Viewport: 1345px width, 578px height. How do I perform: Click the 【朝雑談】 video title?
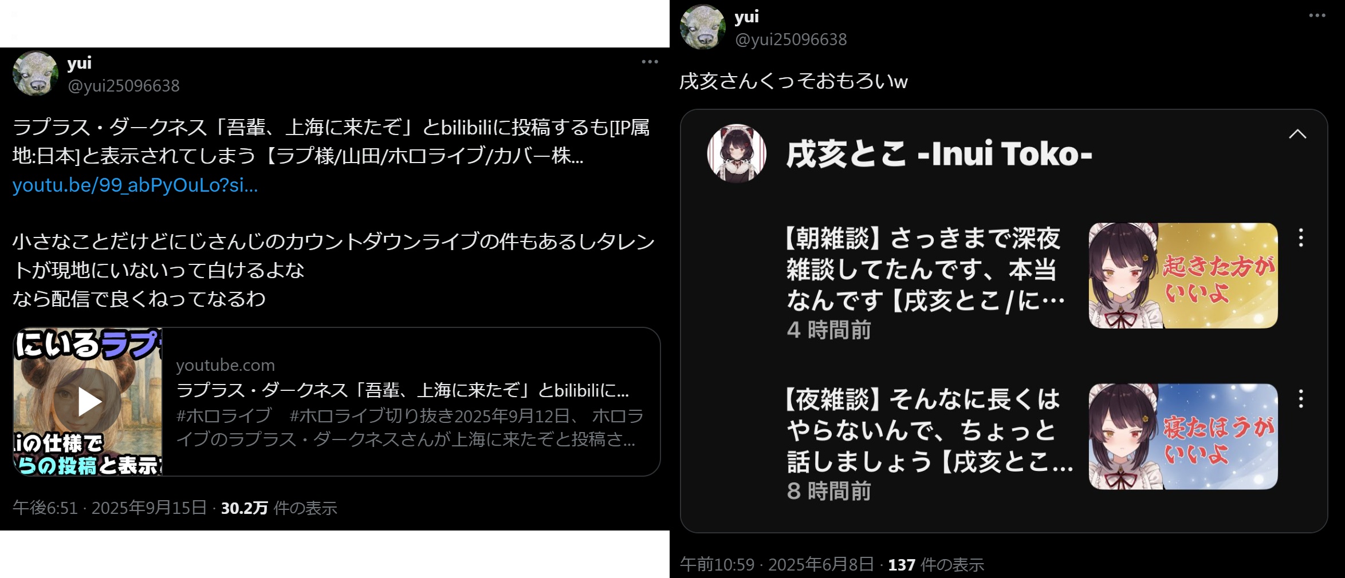[x=925, y=270]
